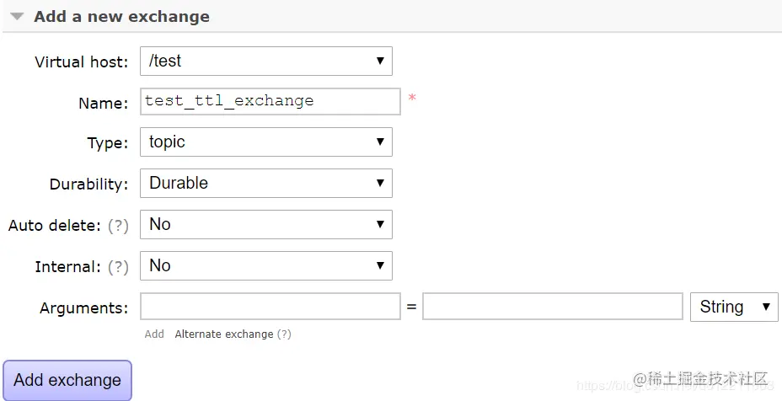This screenshot has width=782, height=401.
Task: Collapse the Add a new exchange triangle
Action: (x=17, y=17)
